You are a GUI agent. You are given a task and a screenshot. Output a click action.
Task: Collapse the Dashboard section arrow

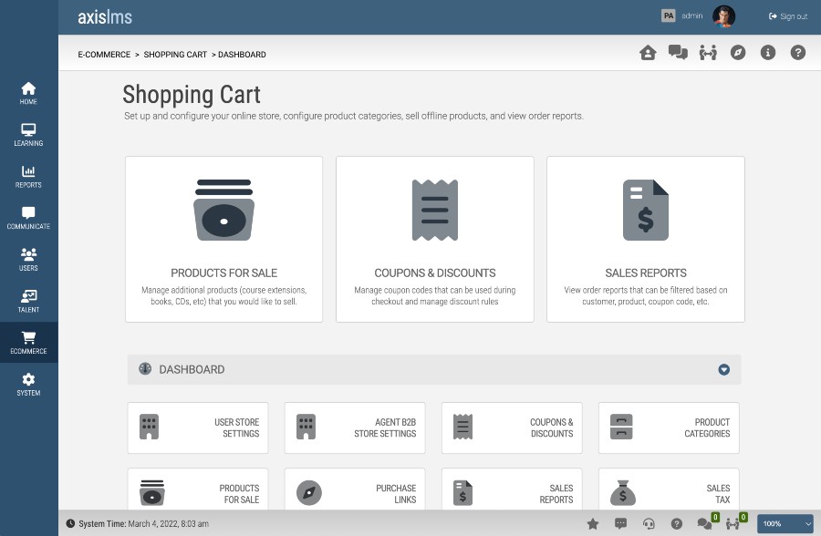(x=723, y=369)
